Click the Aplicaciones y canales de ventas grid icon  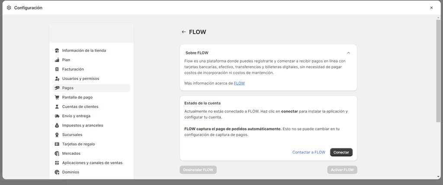(x=57, y=163)
